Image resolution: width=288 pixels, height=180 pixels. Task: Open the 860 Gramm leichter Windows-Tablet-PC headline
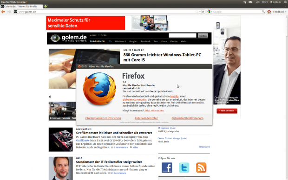coord(162,57)
